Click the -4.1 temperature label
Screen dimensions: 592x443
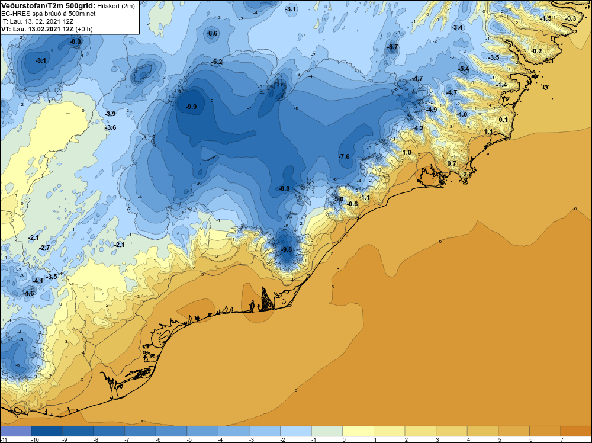(38, 281)
